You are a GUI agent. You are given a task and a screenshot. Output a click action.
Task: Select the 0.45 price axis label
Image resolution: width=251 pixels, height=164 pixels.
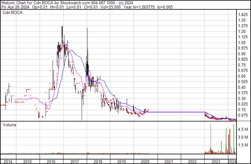(241, 88)
